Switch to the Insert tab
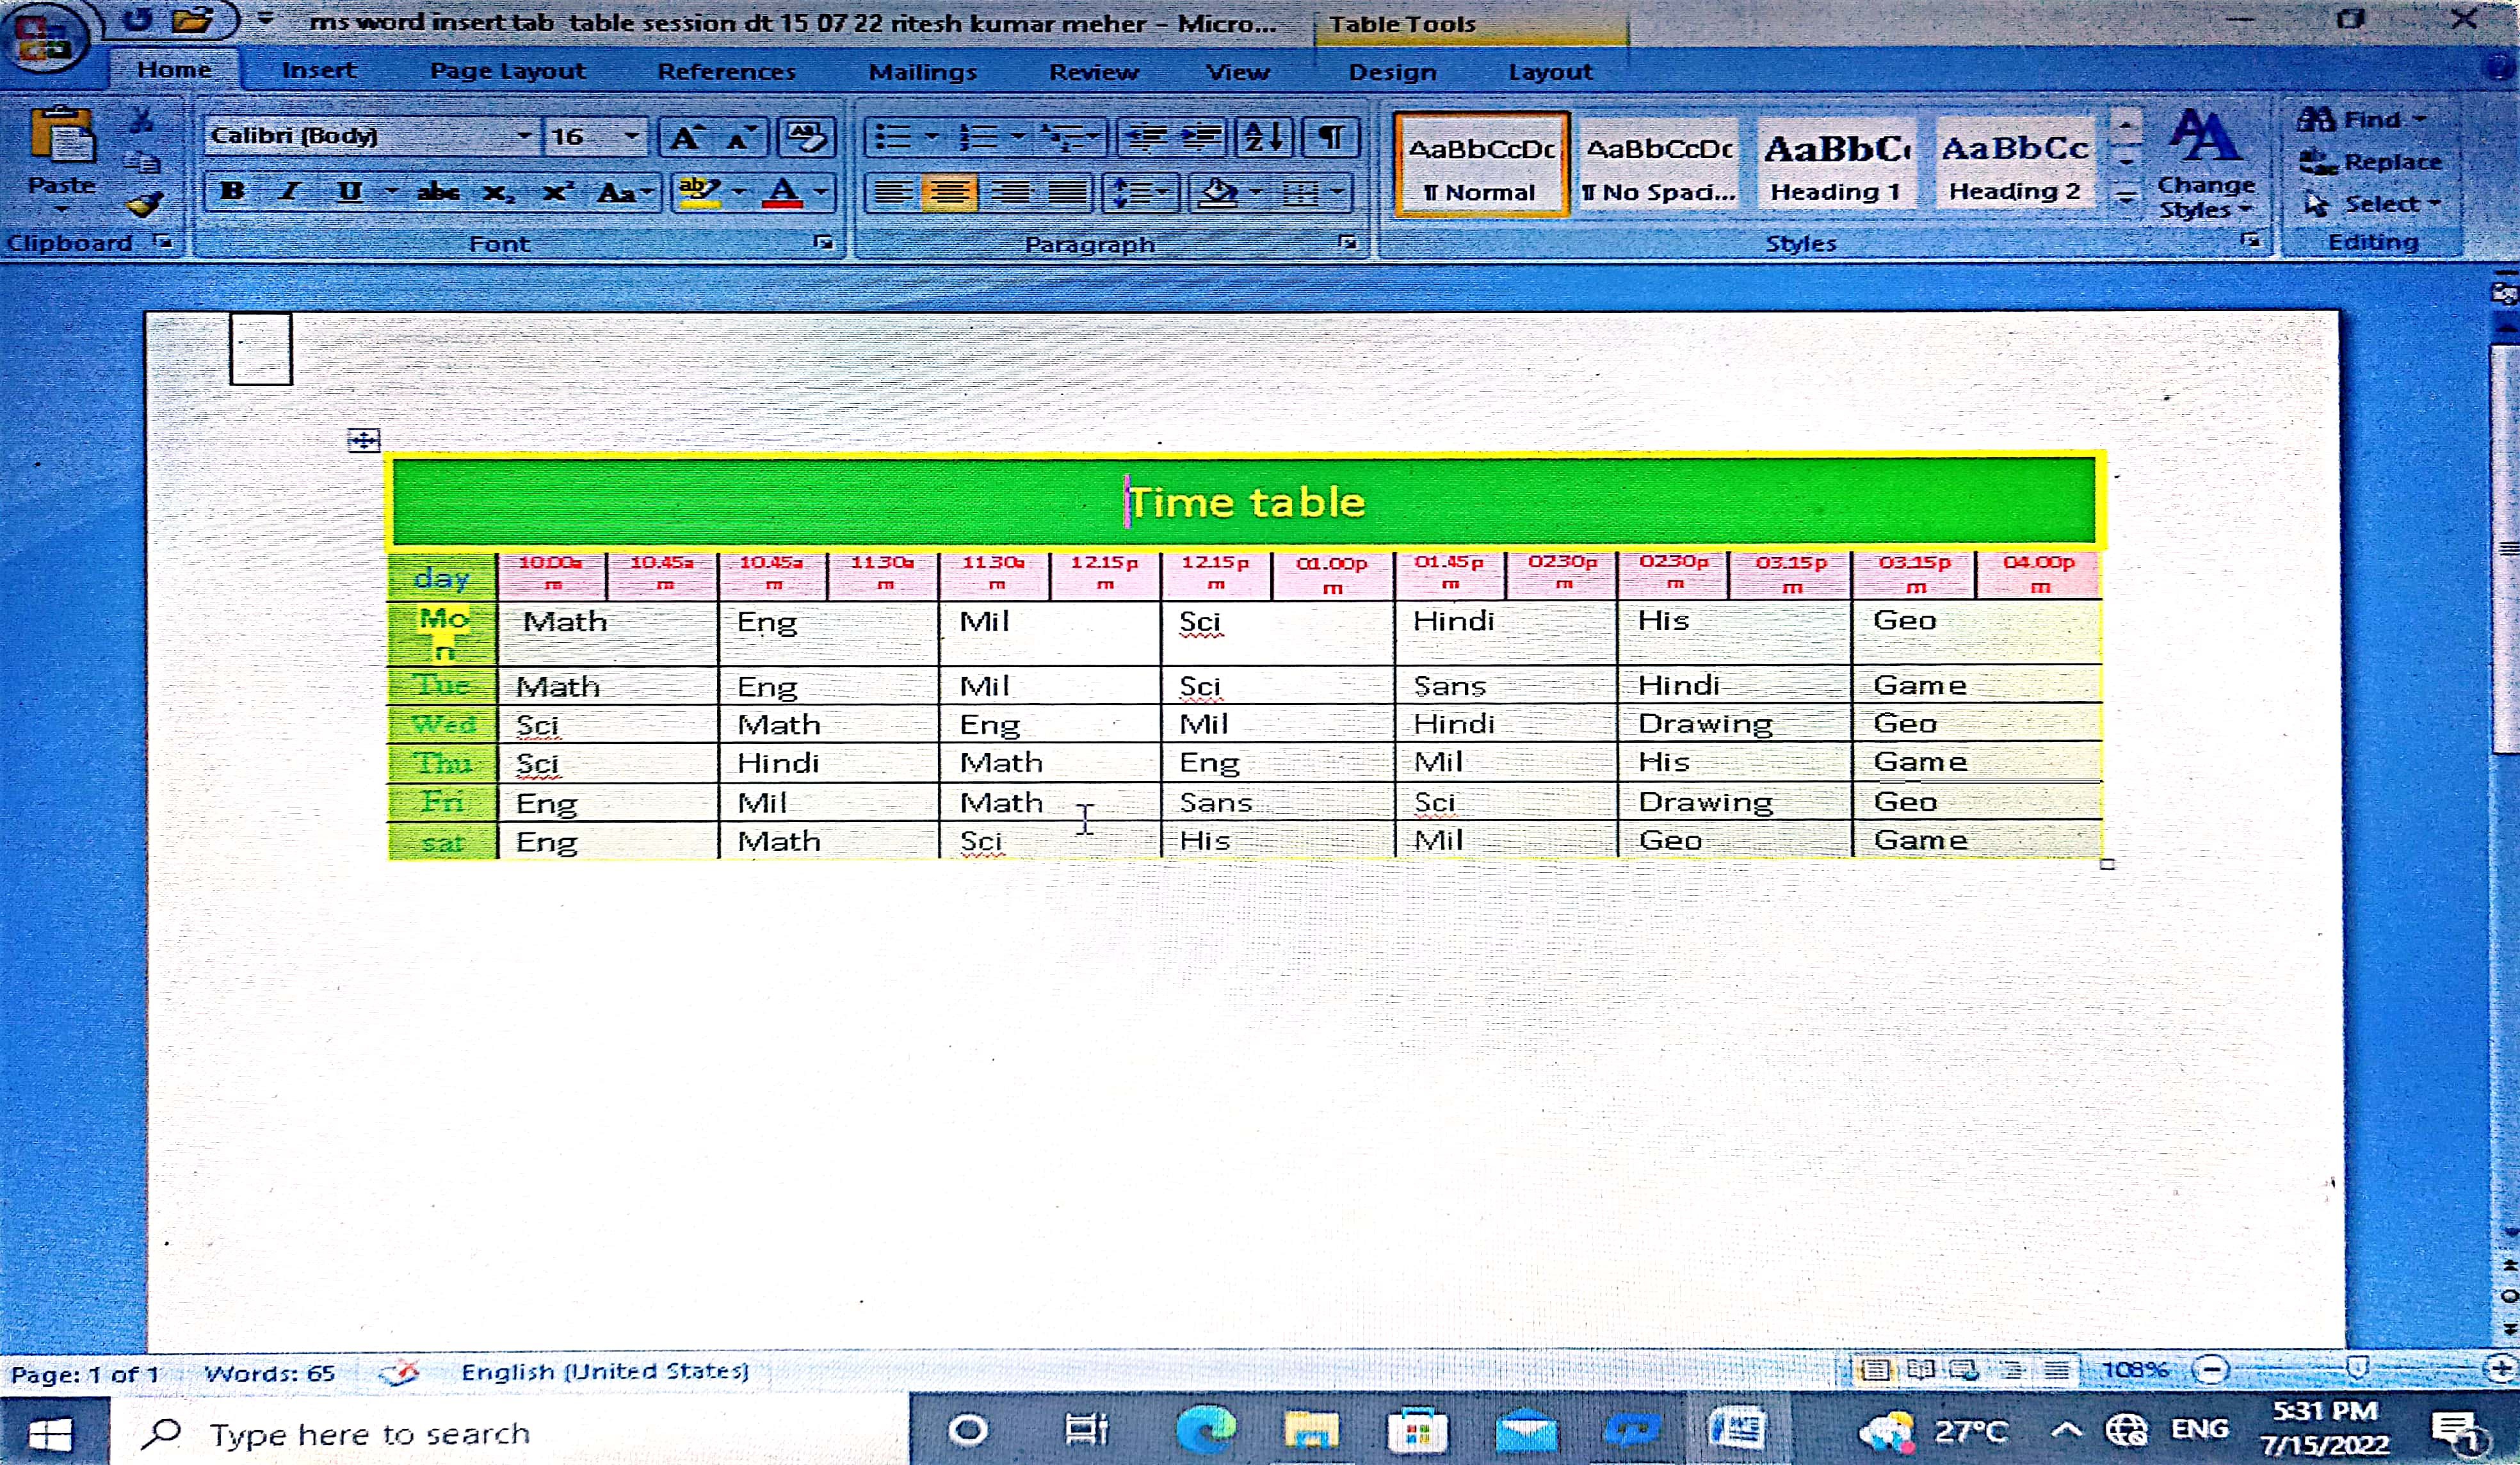 click(318, 70)
